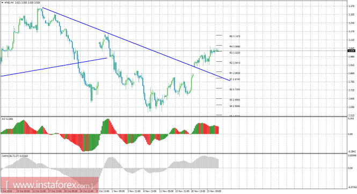Image resolution: width=357 pixels, height=194 pixels.
Task: Click the current price marker on the price axis
Action: tap(351, 51)
